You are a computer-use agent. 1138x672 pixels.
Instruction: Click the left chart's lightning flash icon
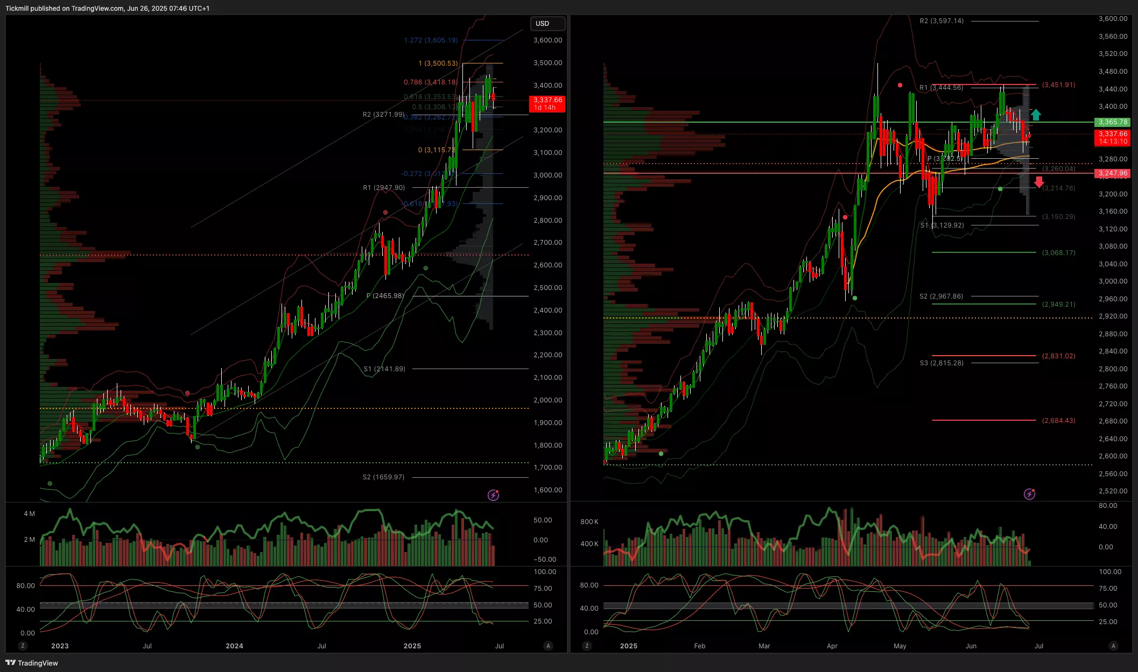[493, 495]
